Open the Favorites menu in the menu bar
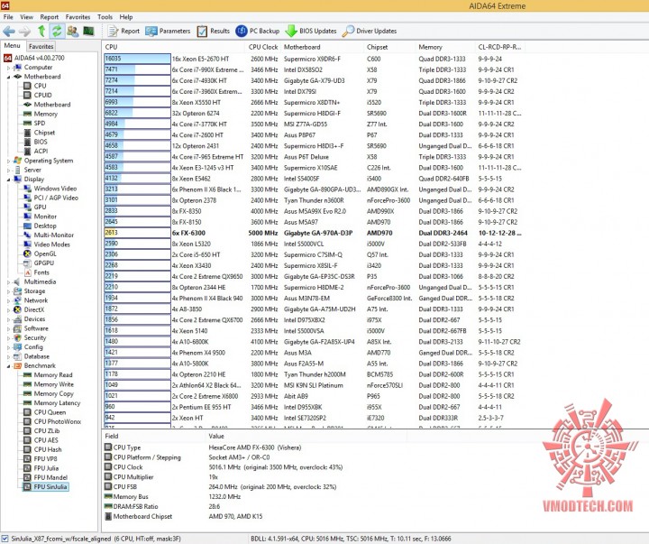The image size is (649, 544). click(x=78, y=17)
